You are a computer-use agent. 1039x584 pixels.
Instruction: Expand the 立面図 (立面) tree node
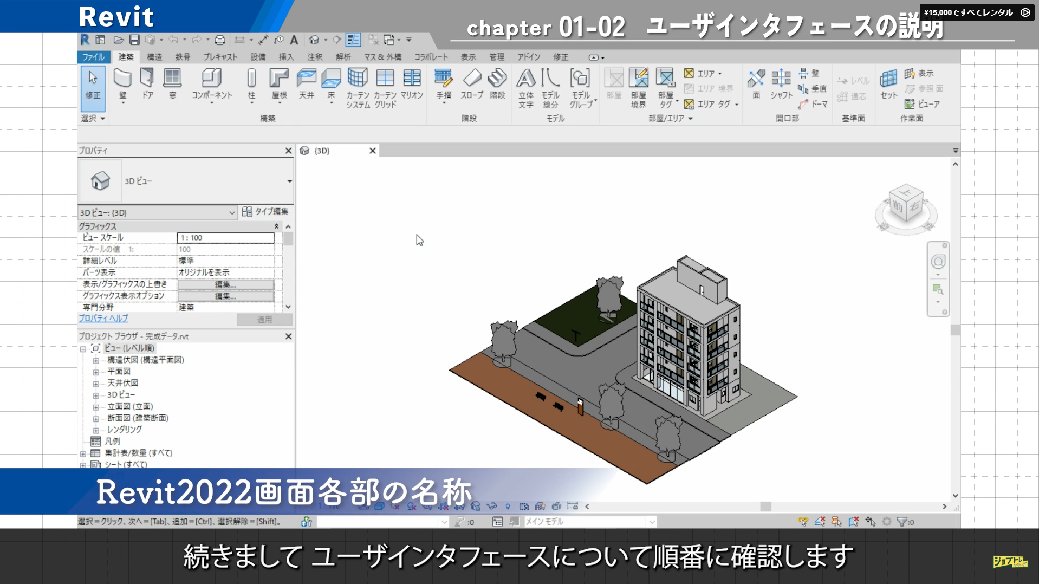click(96, 407)
